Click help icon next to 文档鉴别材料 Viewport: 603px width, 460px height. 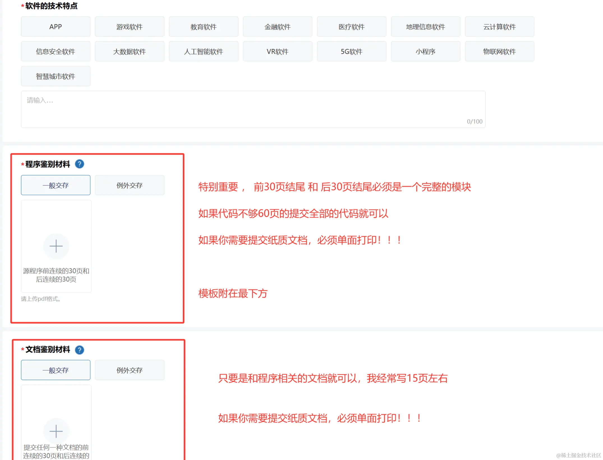tap(79, 350)
